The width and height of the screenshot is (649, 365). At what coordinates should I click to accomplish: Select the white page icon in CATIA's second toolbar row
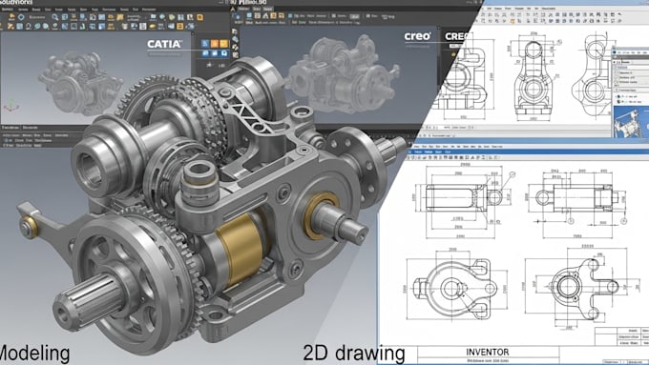coord(143,26)
